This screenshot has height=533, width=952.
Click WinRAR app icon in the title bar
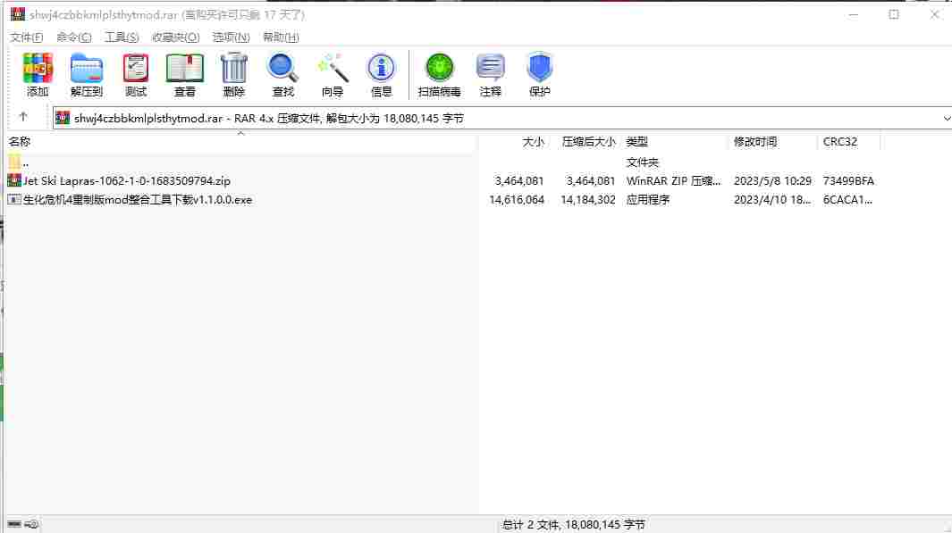click(18, 14)
